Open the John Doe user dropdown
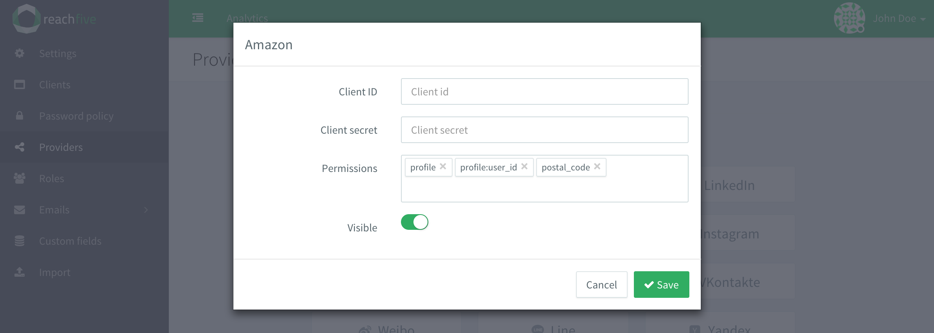The height and width of the screenshot is (333, 934). [899, 18]
